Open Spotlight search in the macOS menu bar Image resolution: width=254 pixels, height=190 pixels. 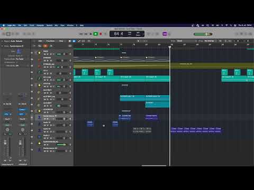[231, 25]
